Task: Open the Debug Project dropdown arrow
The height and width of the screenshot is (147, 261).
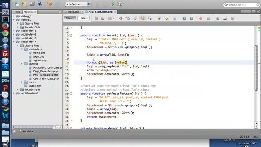Action: (124, 4)
